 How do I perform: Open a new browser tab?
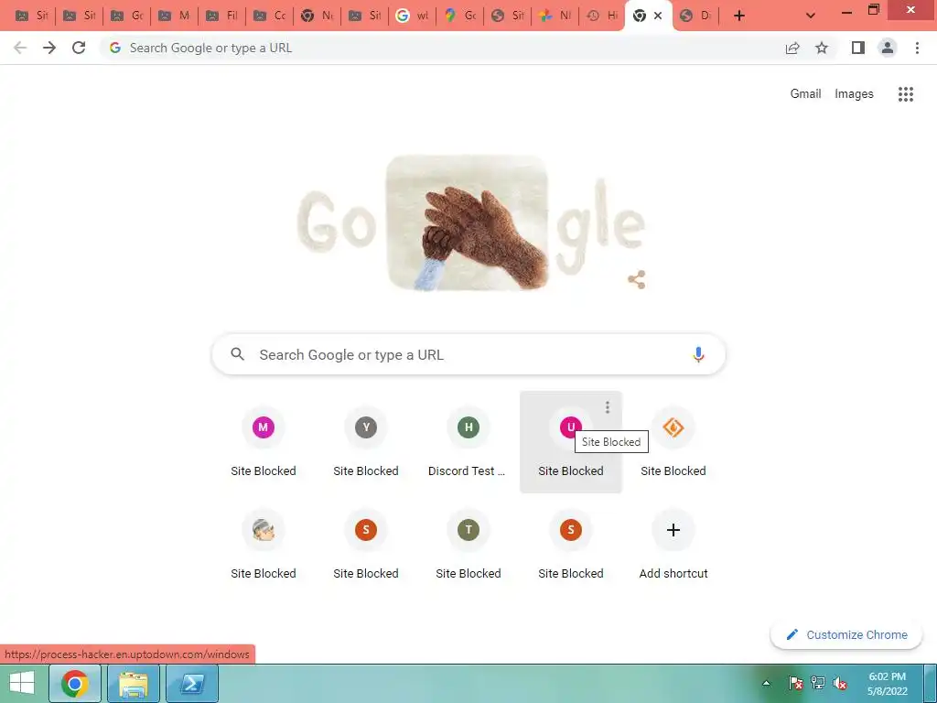[x=739, y=16]
